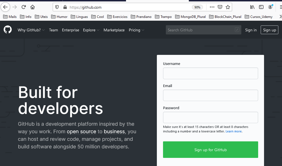Click the slash shortcut key hint in search
282x166 pixels.
237,30
